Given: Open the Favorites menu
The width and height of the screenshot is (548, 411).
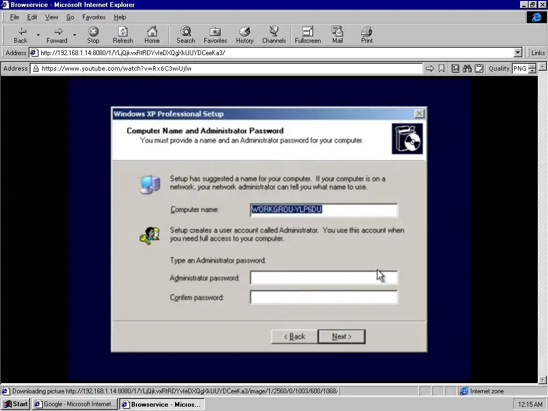Looking at the screenshot, I should pos(94,17).
